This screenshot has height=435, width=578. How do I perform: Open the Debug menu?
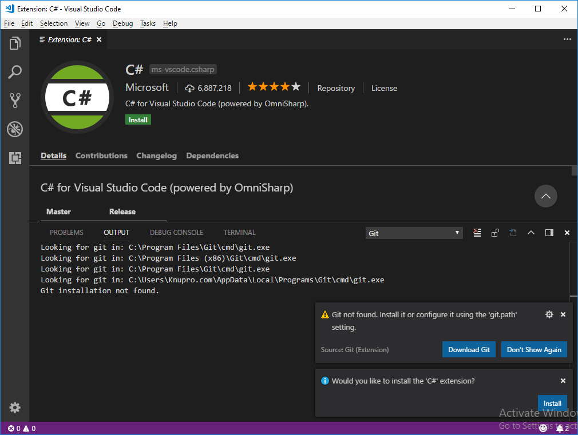pos(122,23)
